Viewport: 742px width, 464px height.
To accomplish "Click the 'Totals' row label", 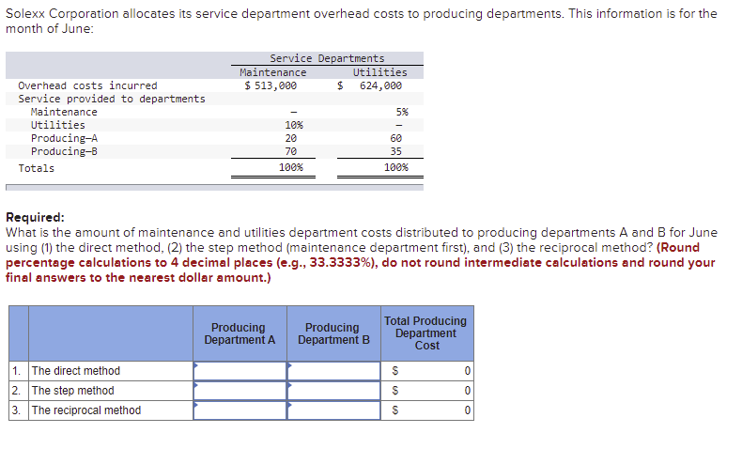I will click(x=36, y=168).
